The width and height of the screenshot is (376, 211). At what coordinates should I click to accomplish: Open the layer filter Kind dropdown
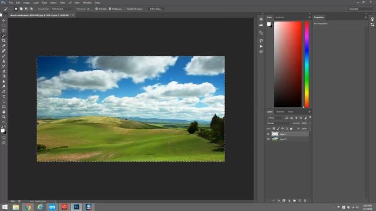pyautogui.click(x=275, y=118)
